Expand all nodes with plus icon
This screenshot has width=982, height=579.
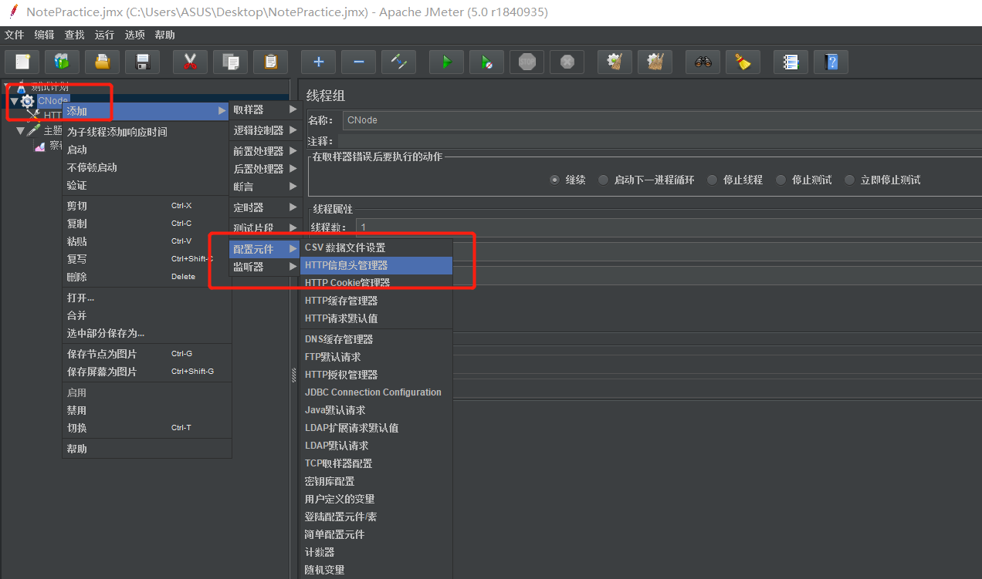tap(318, 62)
